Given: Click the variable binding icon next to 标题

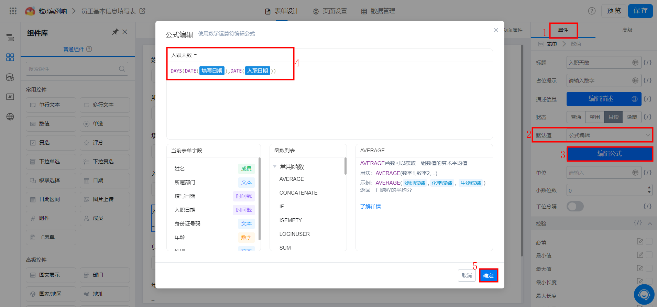Looking at the screenshot, I should 648,63.
